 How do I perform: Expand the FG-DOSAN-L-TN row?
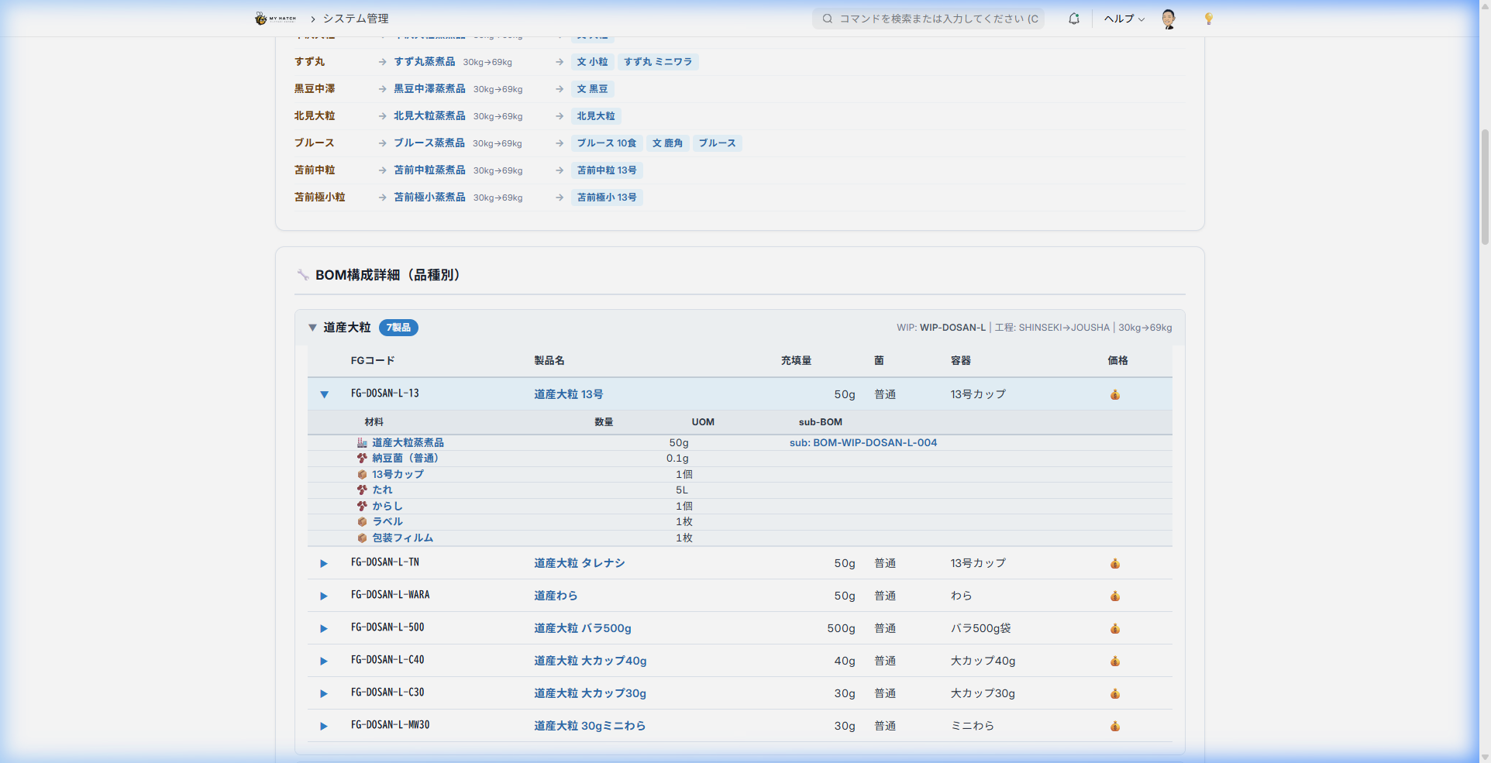pyautogui.click(x=324, y=563)
